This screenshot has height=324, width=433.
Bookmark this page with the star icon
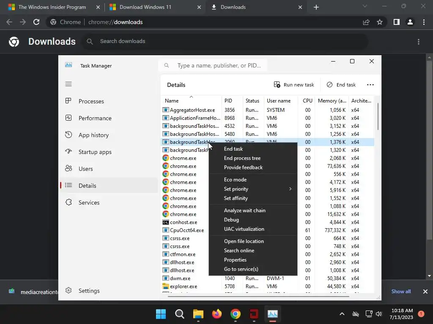pyautogui.click(x=380, y=22)
